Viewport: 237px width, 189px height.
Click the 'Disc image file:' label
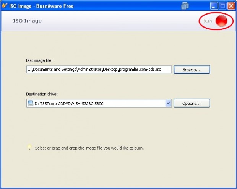point(39,60)
